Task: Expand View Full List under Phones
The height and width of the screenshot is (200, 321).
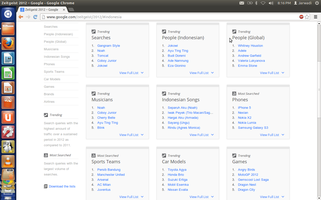Action: click(272, 135)
